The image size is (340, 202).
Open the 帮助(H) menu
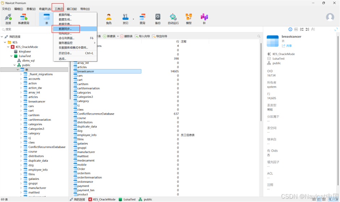point(85,9)
